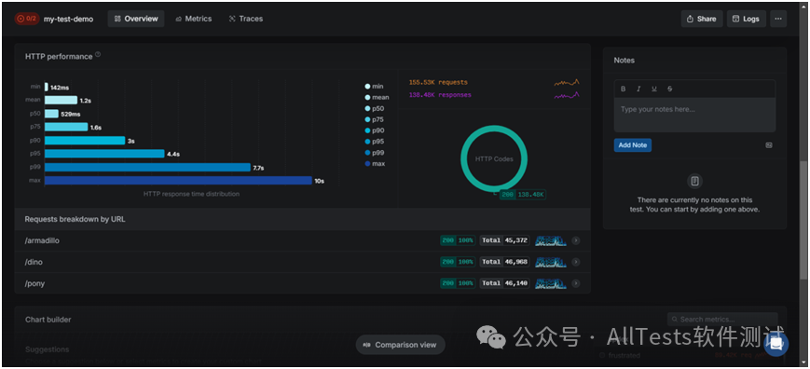Click the Strikethrough formatting icon in Notes

(x=669, y=89)
